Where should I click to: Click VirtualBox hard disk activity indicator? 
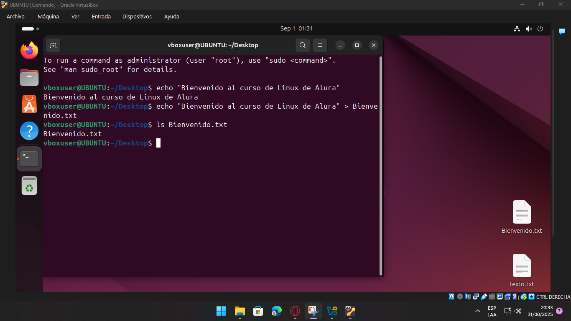451,297
